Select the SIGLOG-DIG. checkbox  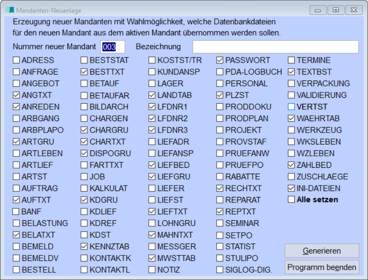[x=220, y=269]
